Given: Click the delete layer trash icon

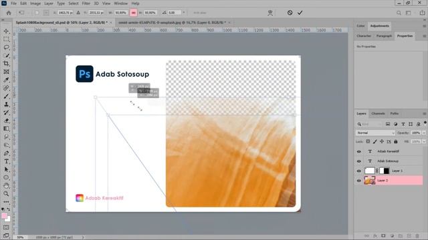Looking at the screenshot, I should (417, 235).
